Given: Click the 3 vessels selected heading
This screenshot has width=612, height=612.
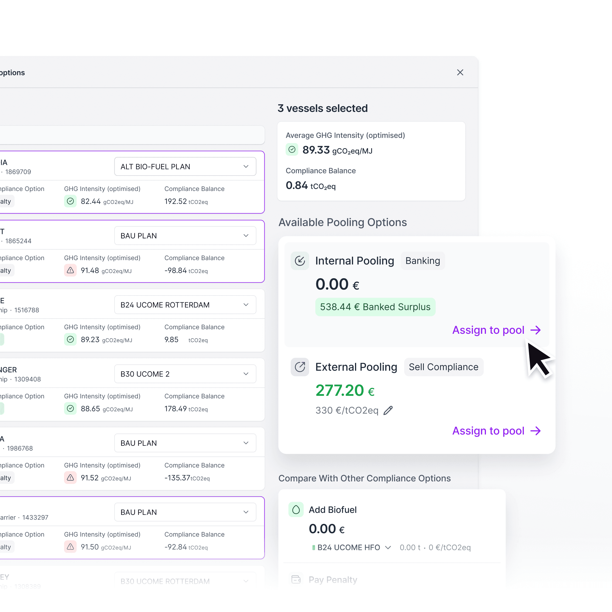Looking at the screenshot, I should click(x=322, y=108).
